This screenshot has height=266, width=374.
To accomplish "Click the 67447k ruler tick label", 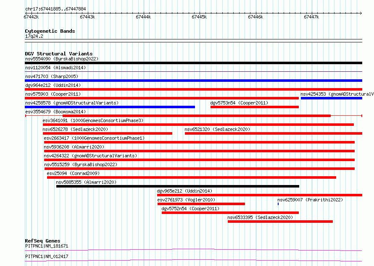I will tap(311, 17).
